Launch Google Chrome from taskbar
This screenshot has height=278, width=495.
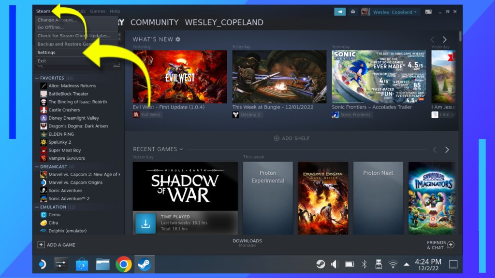123,264
